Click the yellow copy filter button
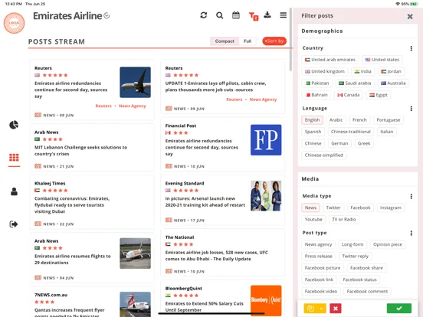The width and height of the screenshot is (423, 317). [310, 308]
